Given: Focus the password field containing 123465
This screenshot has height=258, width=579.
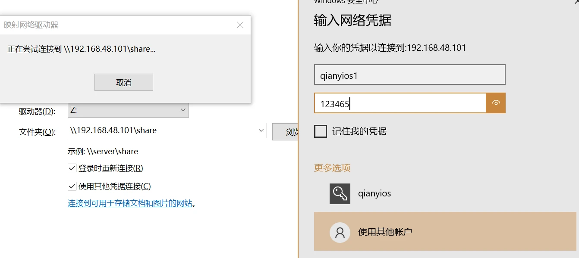Looking at the screenshot, I should (400, 103).
